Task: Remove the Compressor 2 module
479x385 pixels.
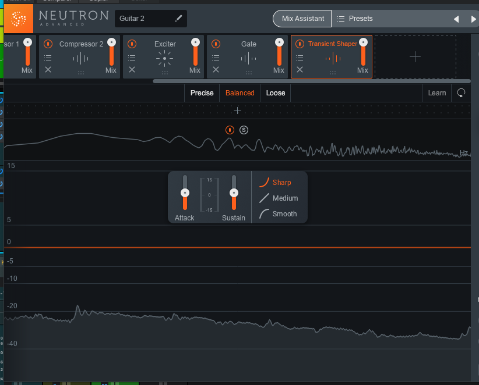Action: tap(48, 70)
